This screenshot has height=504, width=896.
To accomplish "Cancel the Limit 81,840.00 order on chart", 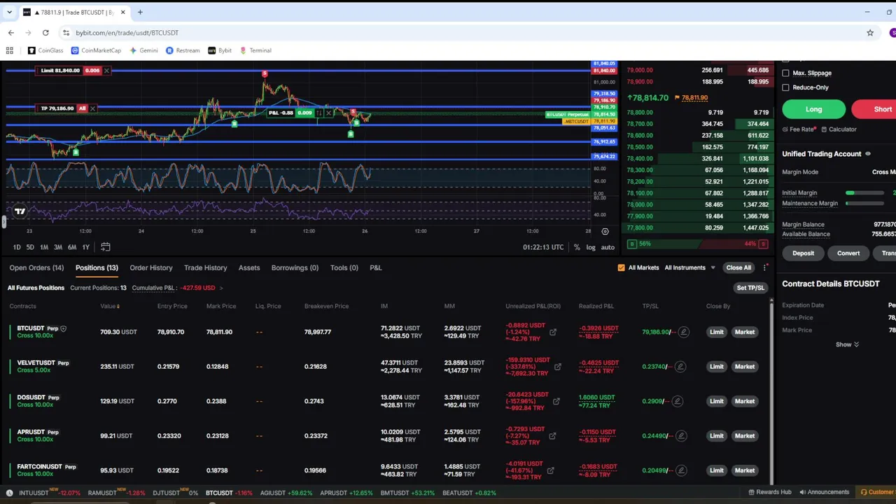I will click(x=106, y=71).
